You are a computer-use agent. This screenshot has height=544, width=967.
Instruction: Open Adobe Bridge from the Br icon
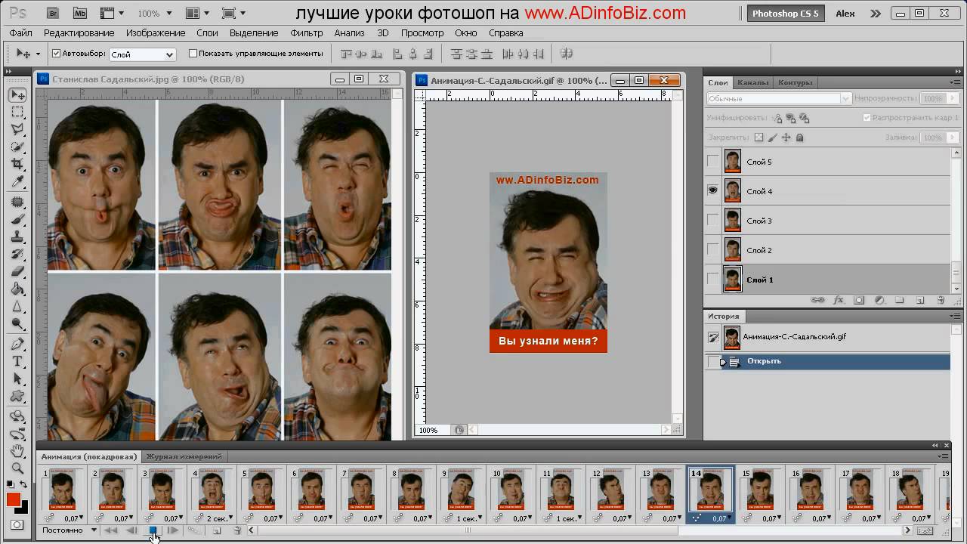[53, 14]
